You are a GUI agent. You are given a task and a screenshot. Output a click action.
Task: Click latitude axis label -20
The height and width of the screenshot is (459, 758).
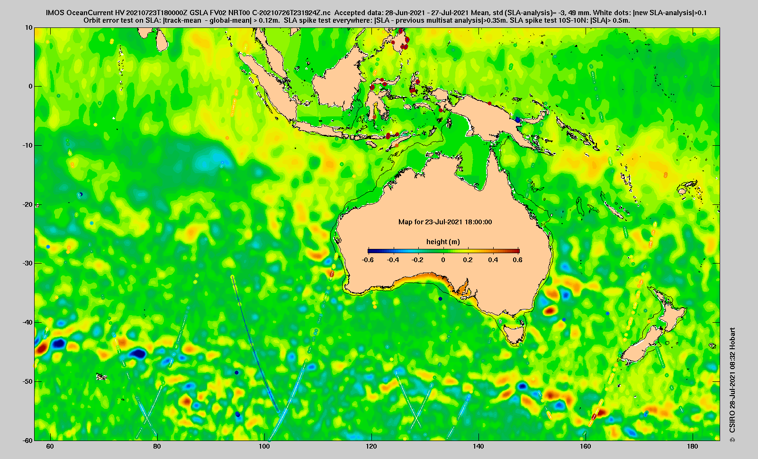[28, 204]
